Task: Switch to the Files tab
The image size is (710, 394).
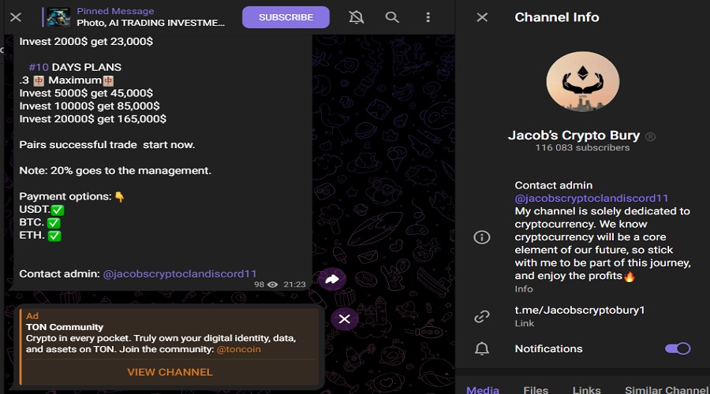Action: pos(536,389)
